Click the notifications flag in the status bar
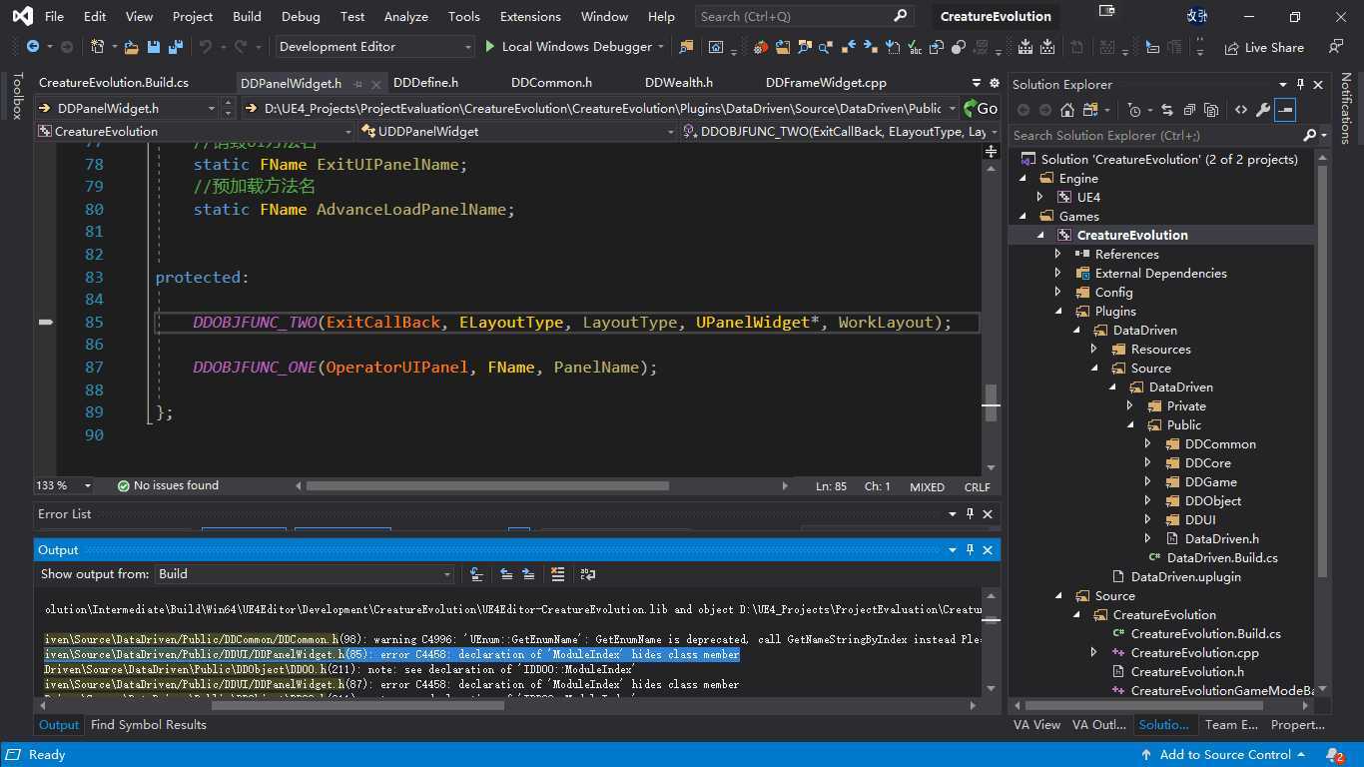1364x767 pixels. (x=1334, y=755)
